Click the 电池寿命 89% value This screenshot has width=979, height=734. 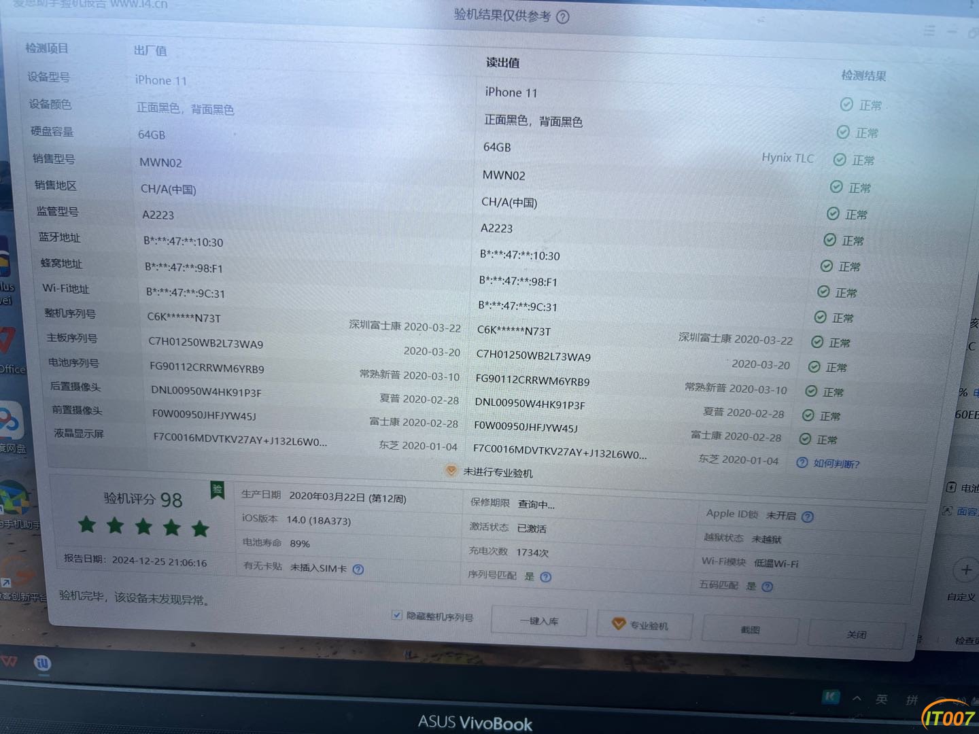tap(300, 543)
